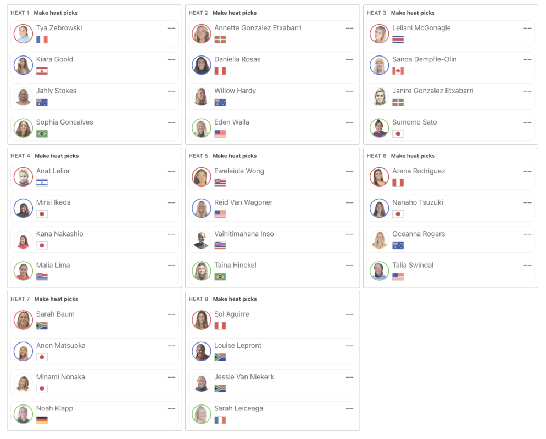Open Make heat picks for Heat 1
Screen dimensions: 546x439
tap(55, 13)
